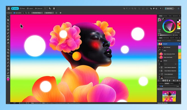Select the Pencil tool in the left toolbar

(x=8, y=36)
